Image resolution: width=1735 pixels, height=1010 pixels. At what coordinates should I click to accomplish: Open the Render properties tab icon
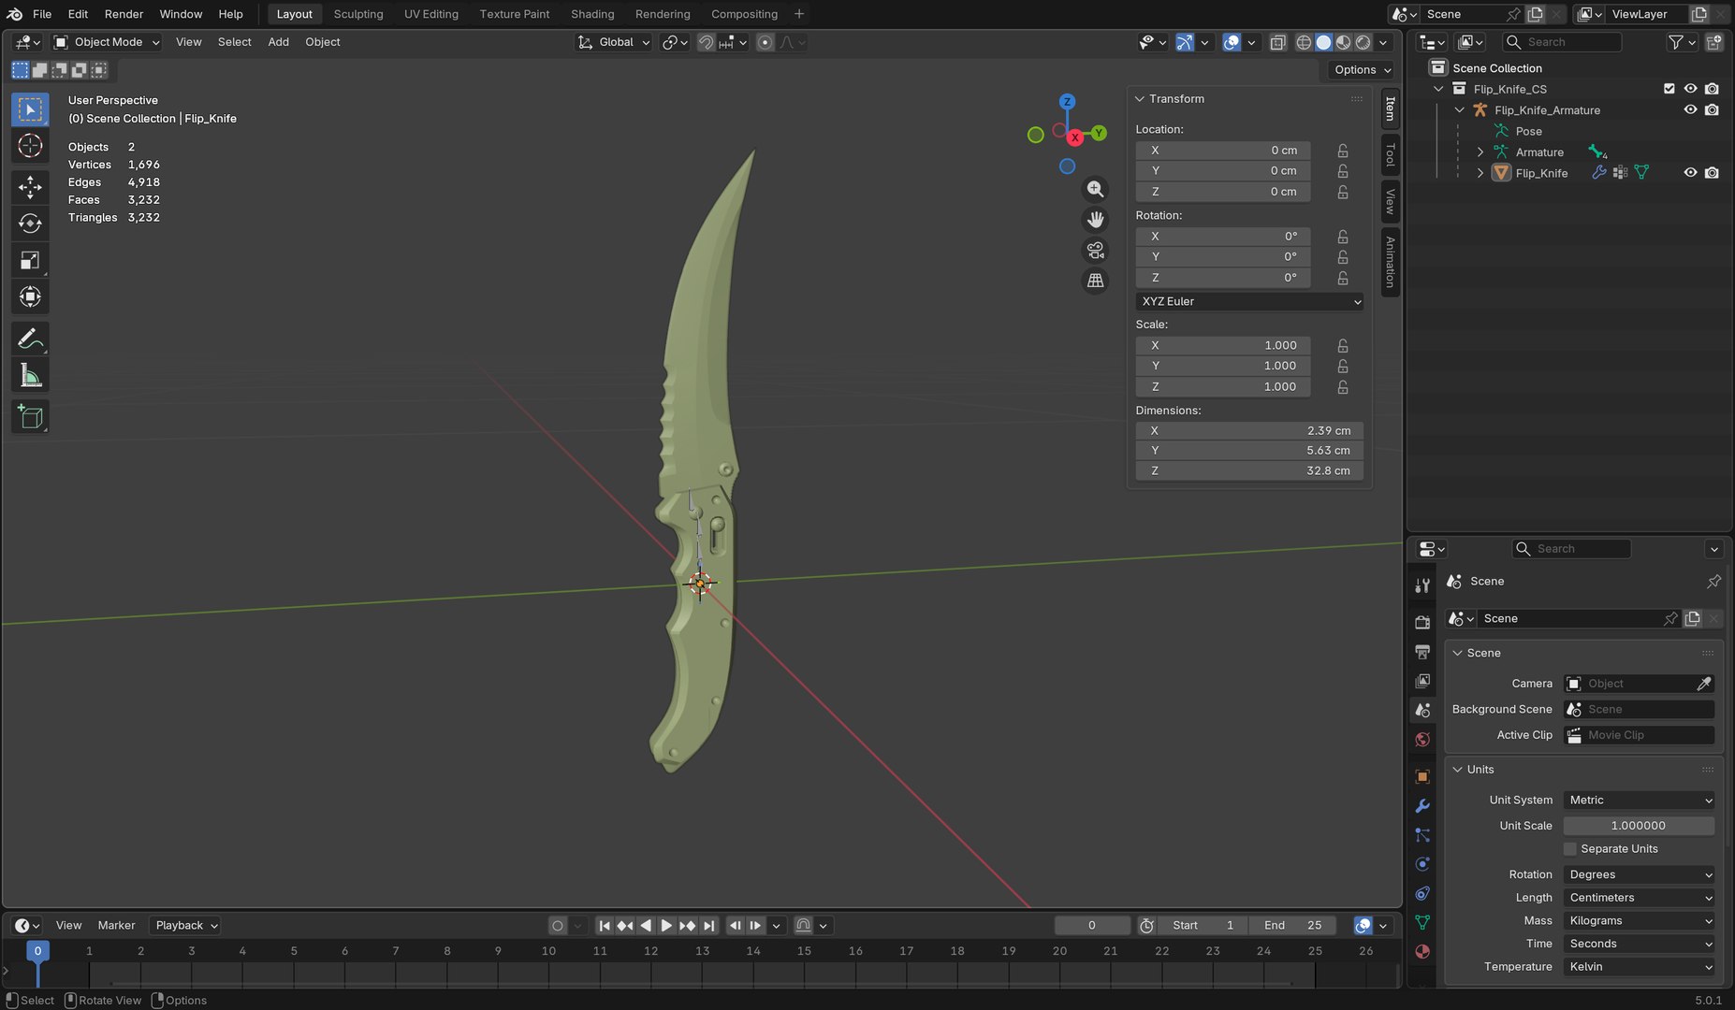[x=1422, y=622]
